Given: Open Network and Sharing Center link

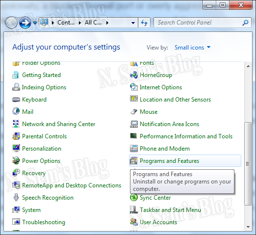Looking at the screenshot, I should [58, 124].
